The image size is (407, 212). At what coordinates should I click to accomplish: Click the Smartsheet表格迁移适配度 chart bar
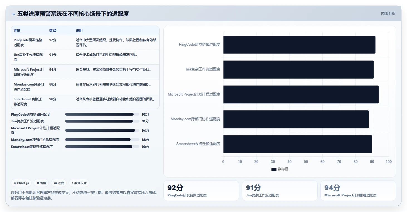pyautogui.click(x=298, y=144)
